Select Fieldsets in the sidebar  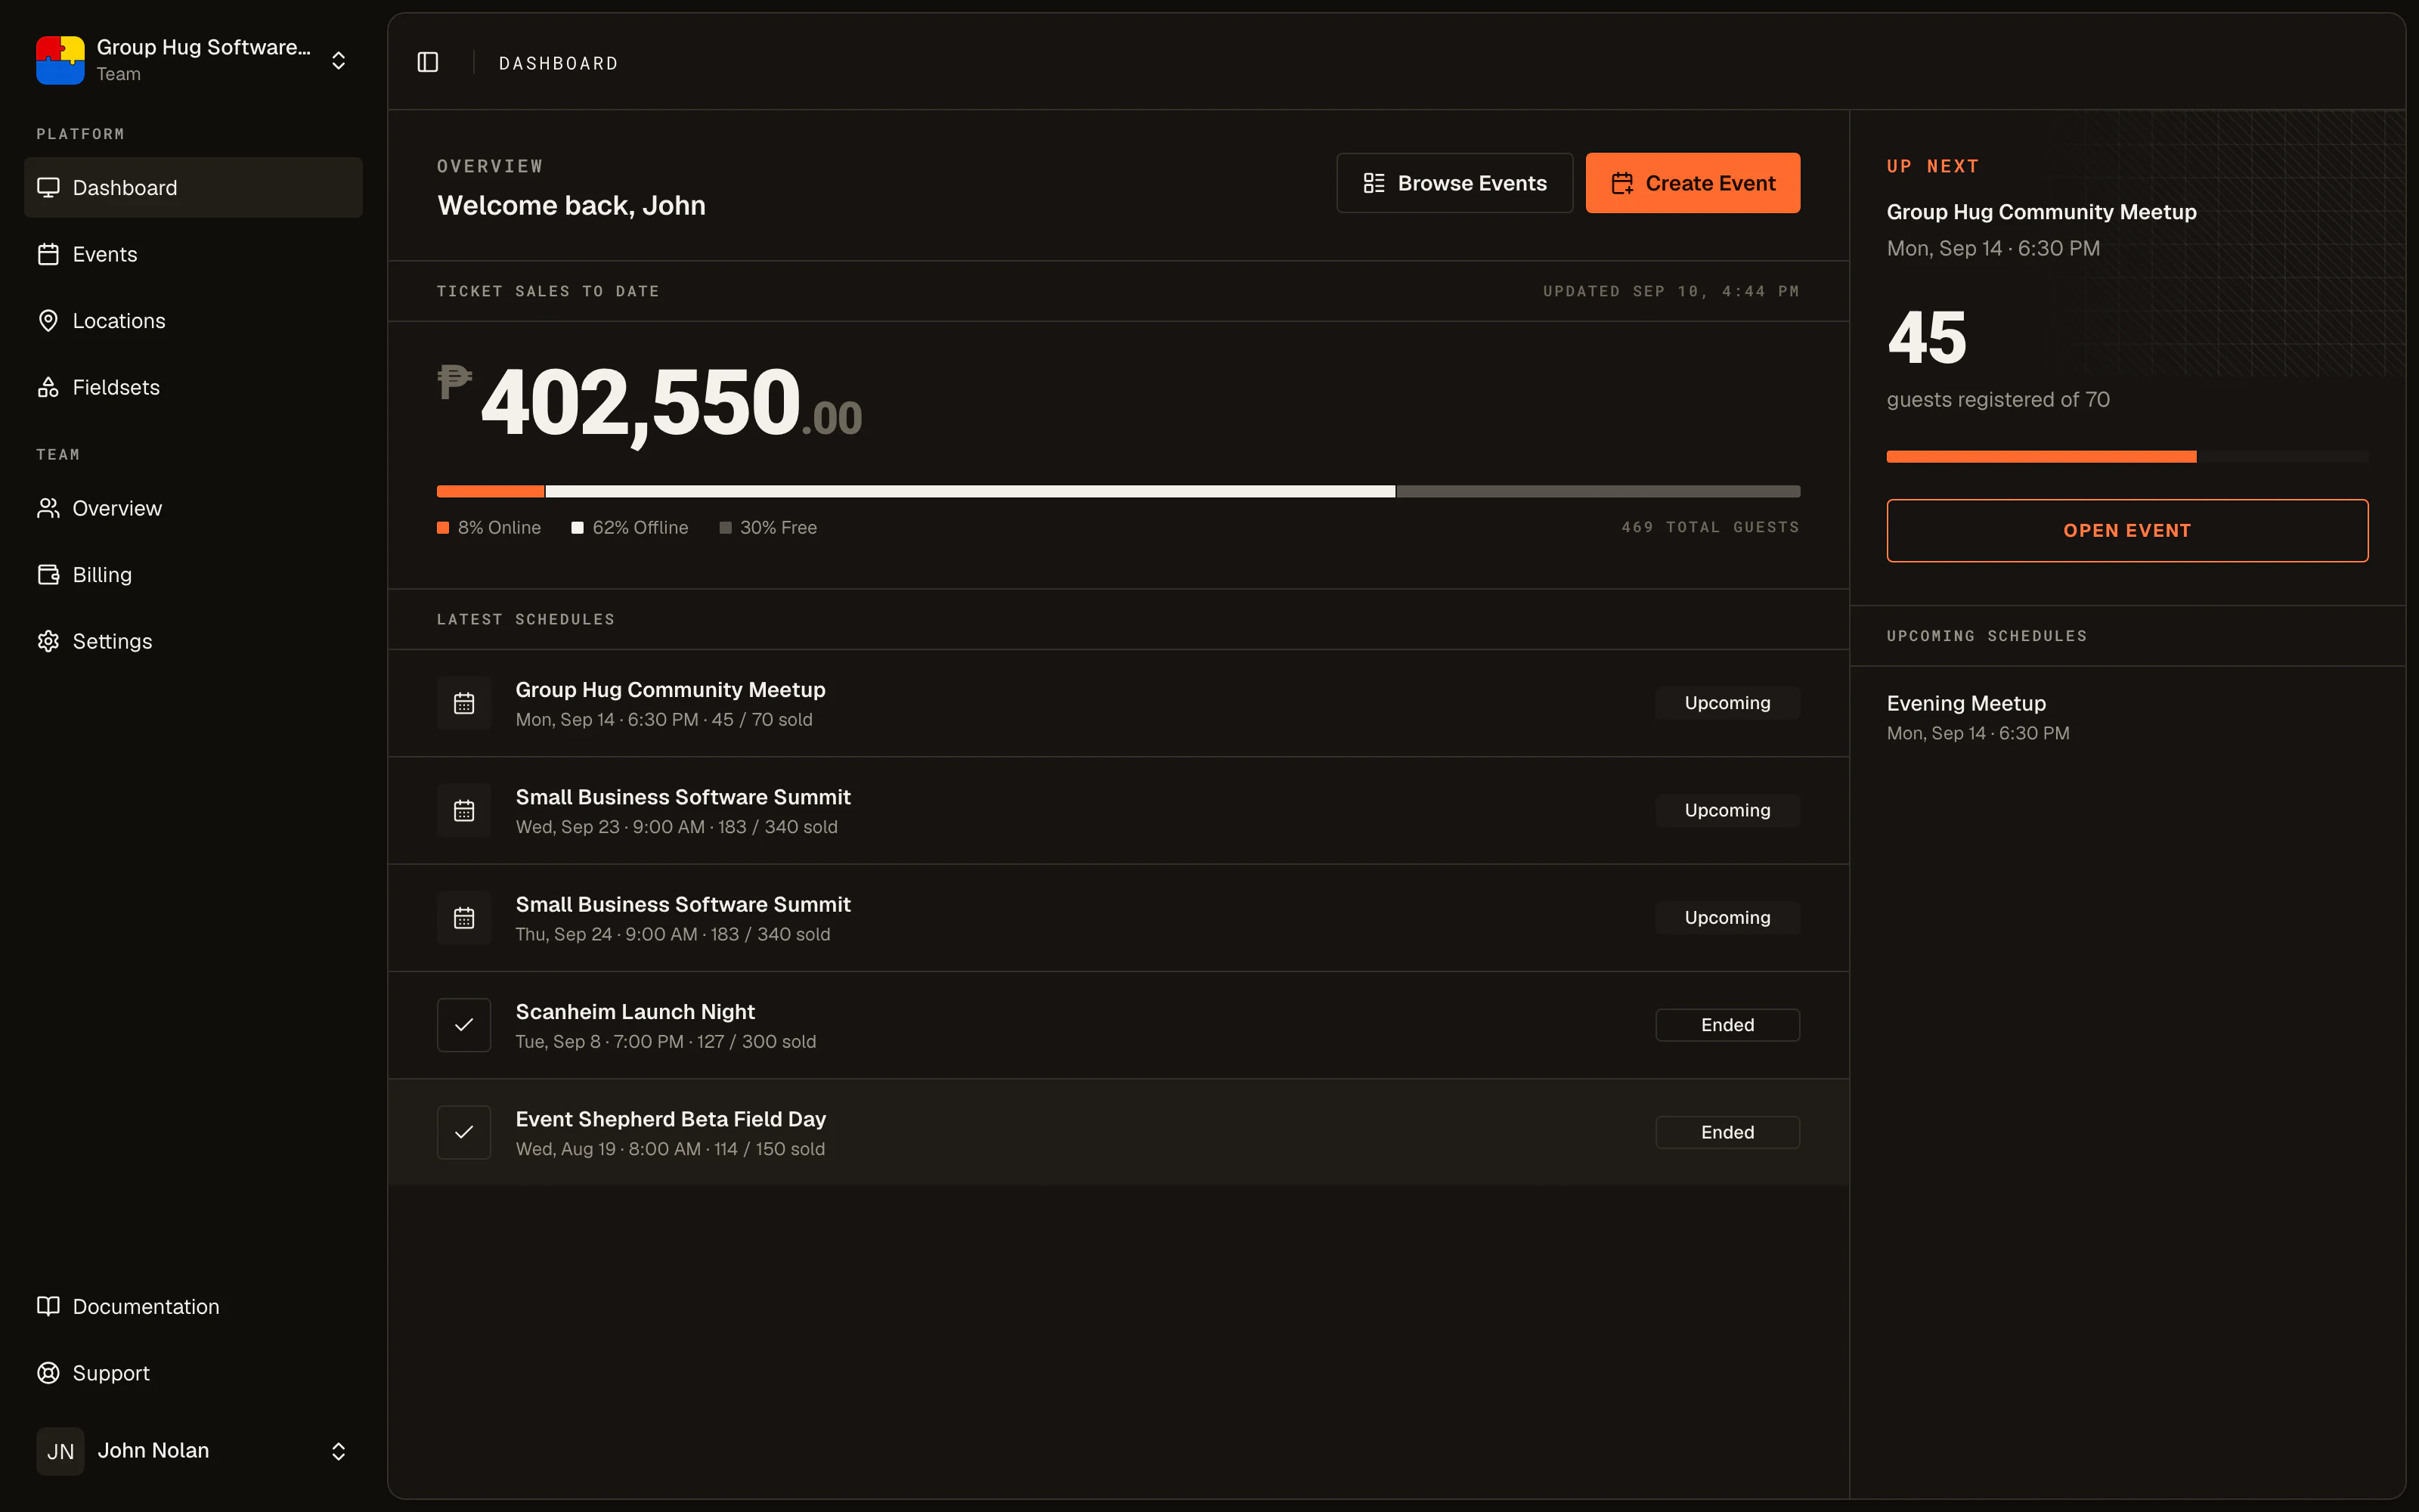coord(193,387)
